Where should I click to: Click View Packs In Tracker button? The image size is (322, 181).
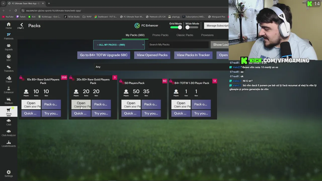[x=193, y=55]
